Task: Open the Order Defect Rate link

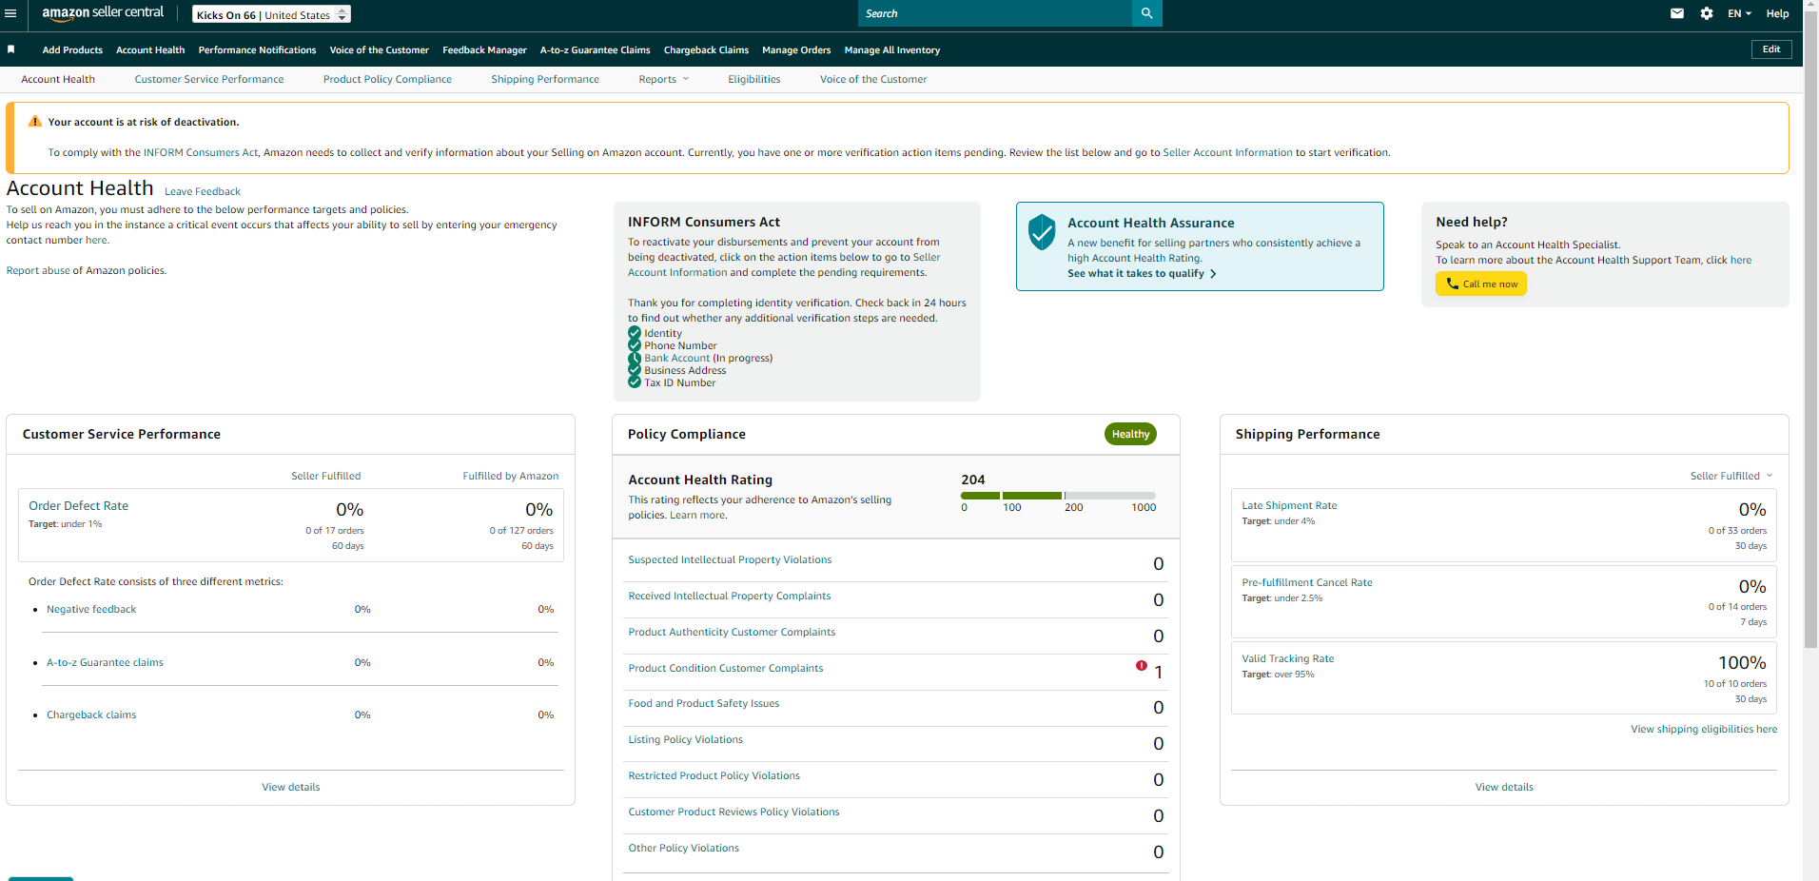Action: pos(78,505)
